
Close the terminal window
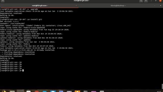[160, 1]
